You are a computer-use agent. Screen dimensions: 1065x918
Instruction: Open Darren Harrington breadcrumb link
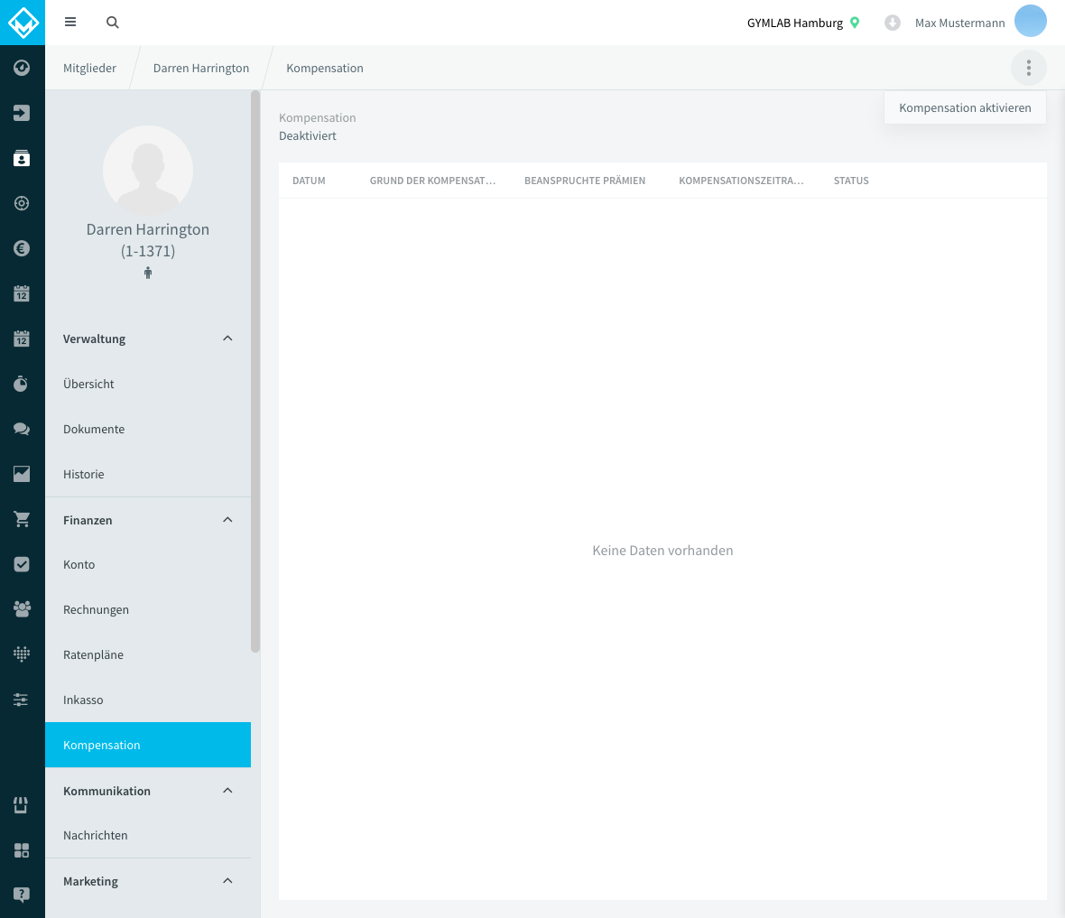click(x=201, y=68)
